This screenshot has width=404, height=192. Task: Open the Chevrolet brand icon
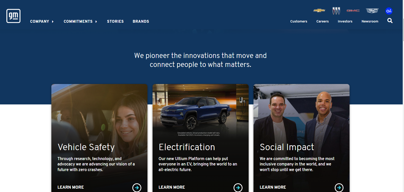tap(319, 10)
